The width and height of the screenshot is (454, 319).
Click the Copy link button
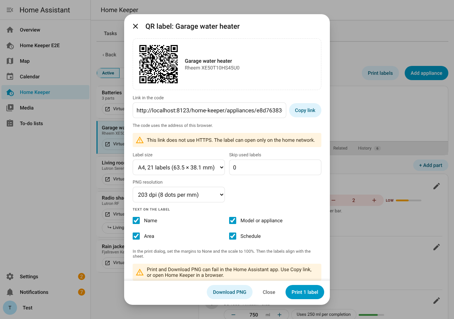(305, 110)
